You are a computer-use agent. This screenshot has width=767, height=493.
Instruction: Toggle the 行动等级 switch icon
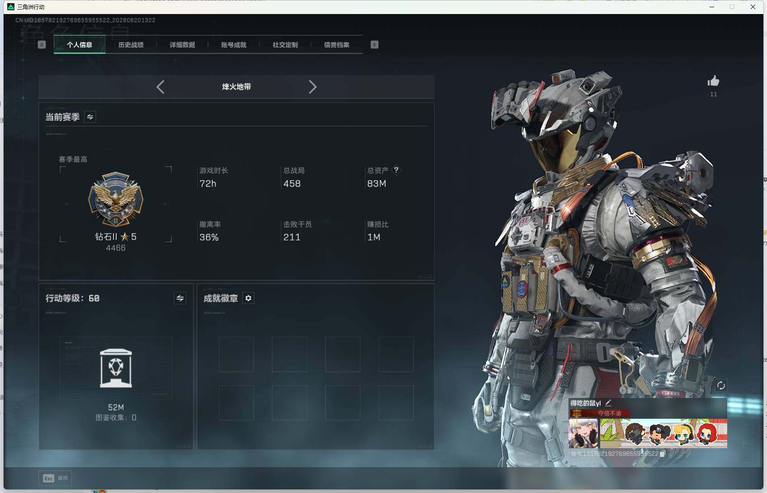[180, 298]
